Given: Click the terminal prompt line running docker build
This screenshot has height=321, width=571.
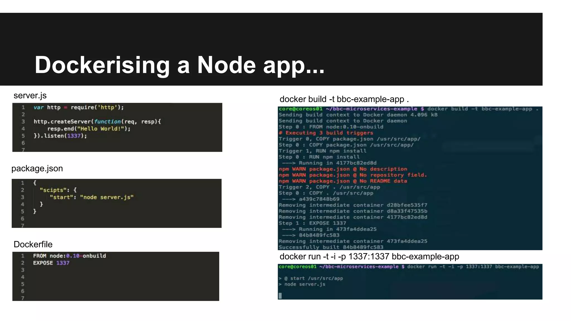Looking at the screenshot, I should 409,109.
